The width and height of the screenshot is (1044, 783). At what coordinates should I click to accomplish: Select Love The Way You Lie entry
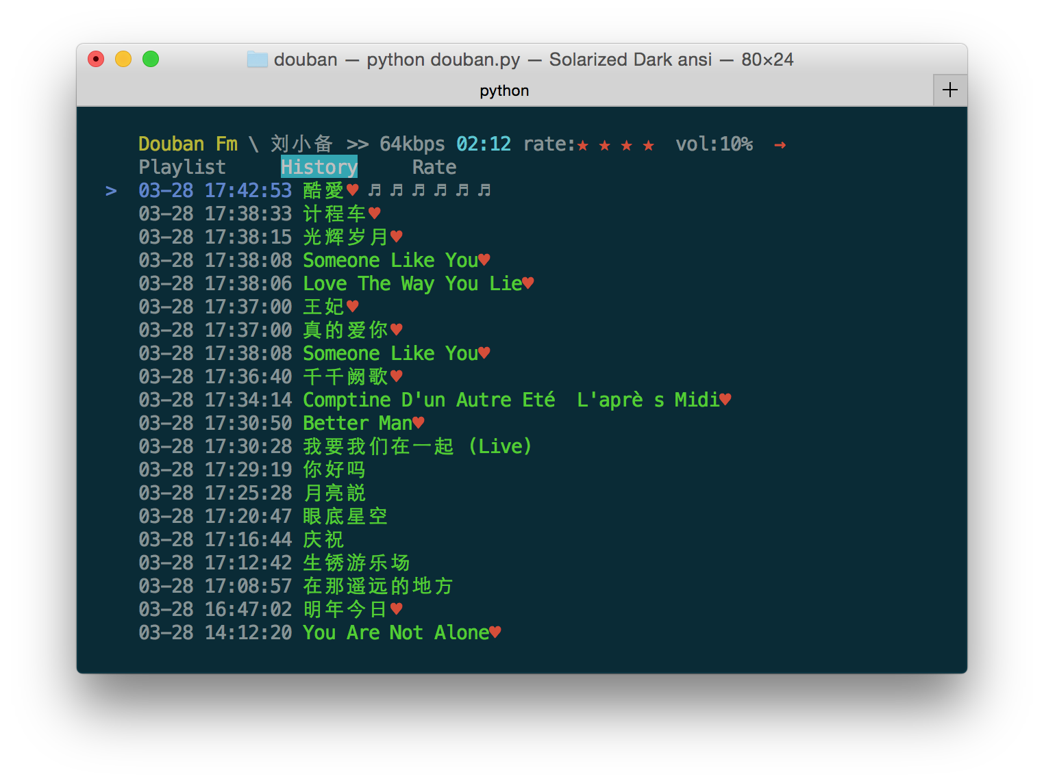[x=336, y=283]
